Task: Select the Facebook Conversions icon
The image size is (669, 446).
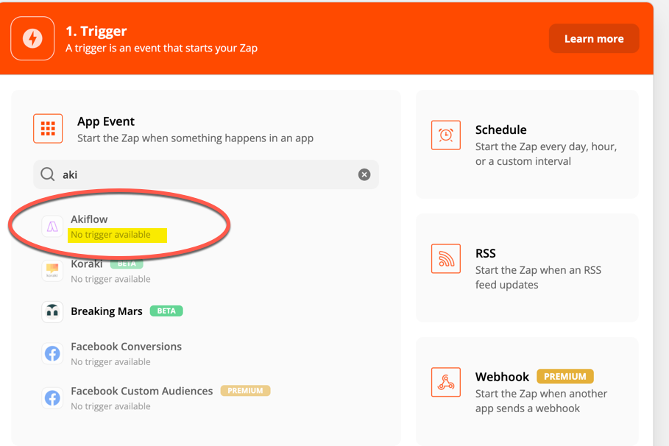Action: 52,353
